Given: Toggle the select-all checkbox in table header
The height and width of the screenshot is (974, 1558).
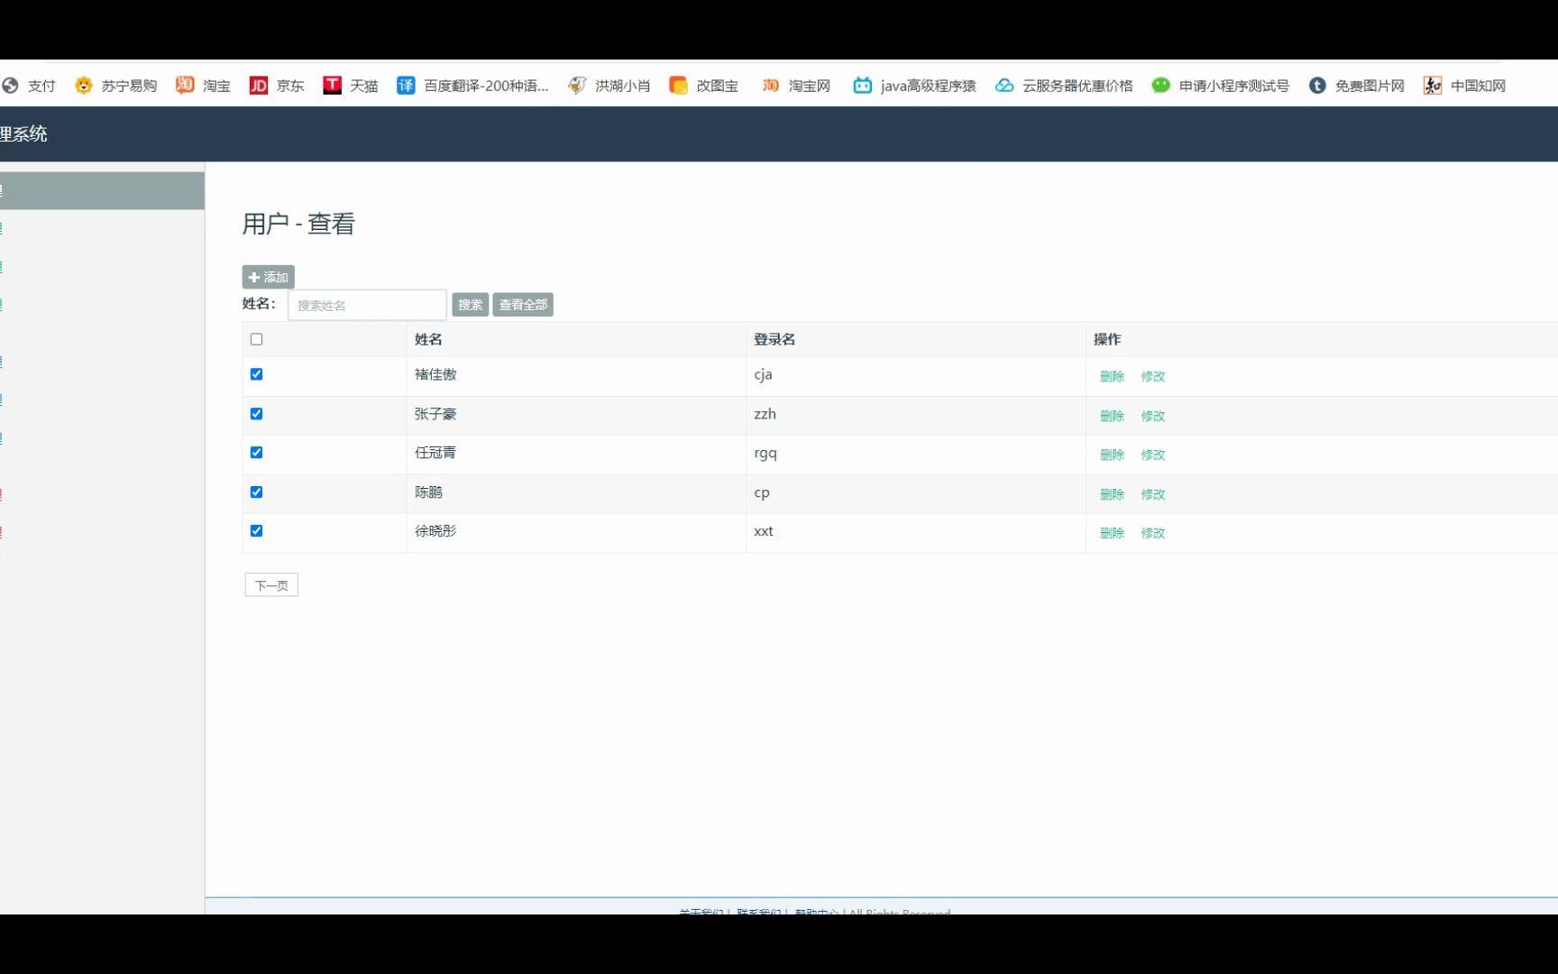Looking at the screenshot, I should [x=256, y=338].
